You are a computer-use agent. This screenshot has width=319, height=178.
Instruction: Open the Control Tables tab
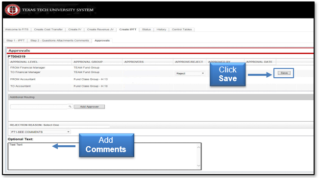182,29
